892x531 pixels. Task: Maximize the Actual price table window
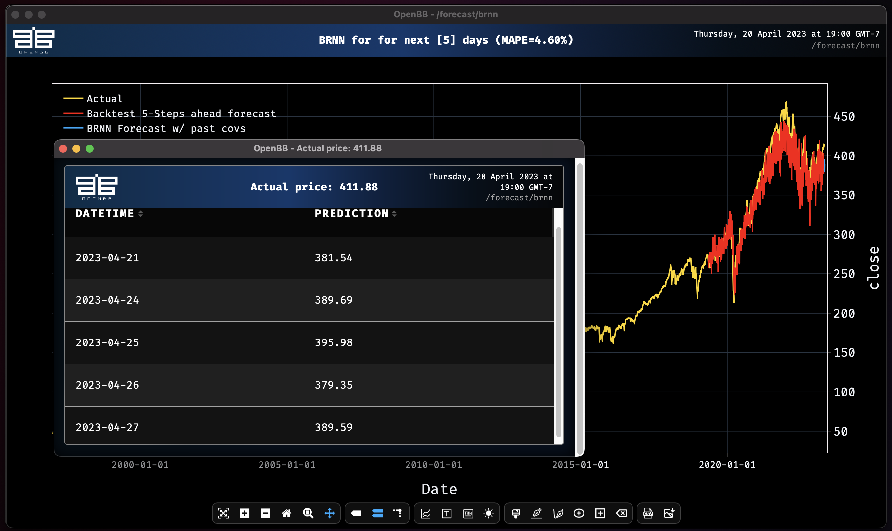pos(90,148)
